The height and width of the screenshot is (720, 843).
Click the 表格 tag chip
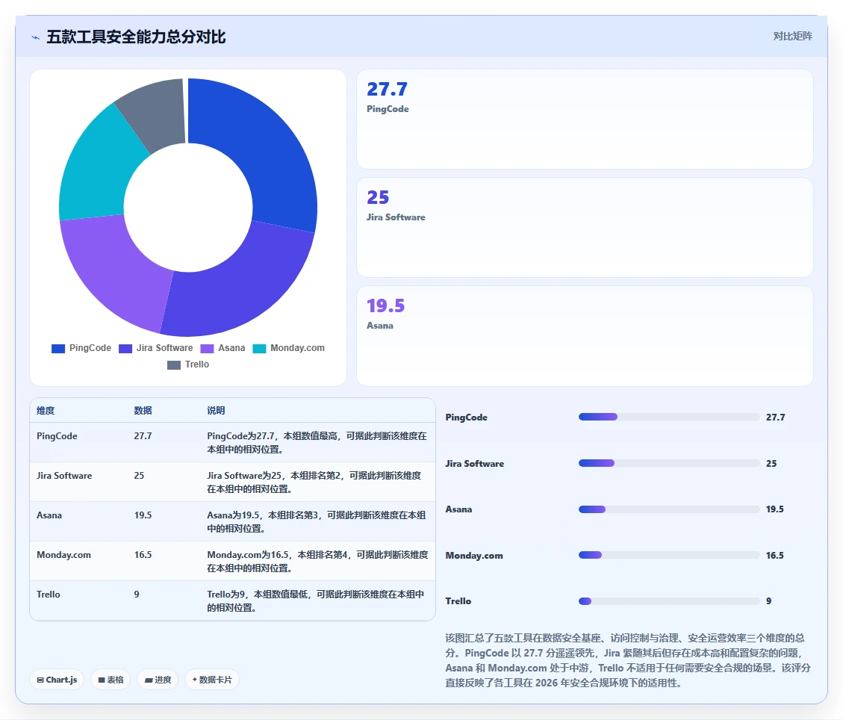point(111,680)
